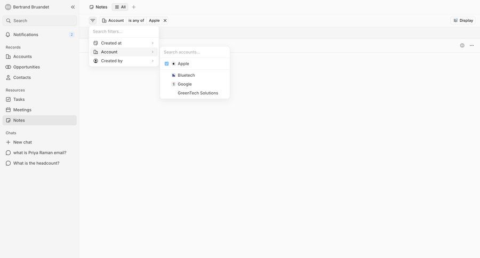
Task: Open the Display options
Action: [x=463, y=20]
